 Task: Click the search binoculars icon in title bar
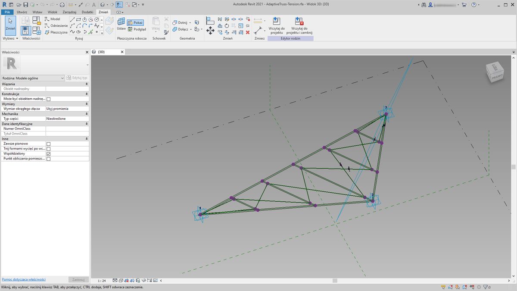tap(424, 5)
